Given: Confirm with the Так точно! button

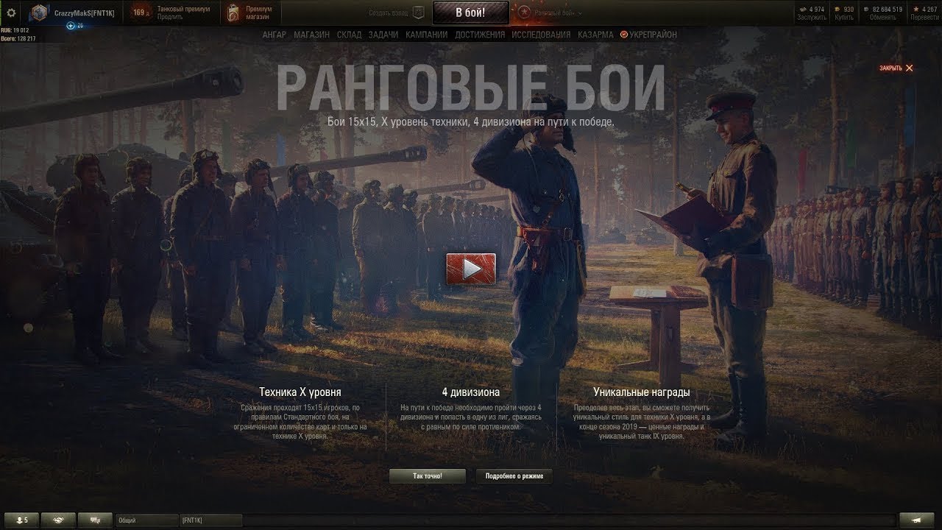Looking at the screenshot, I should [x=427, y=476].
